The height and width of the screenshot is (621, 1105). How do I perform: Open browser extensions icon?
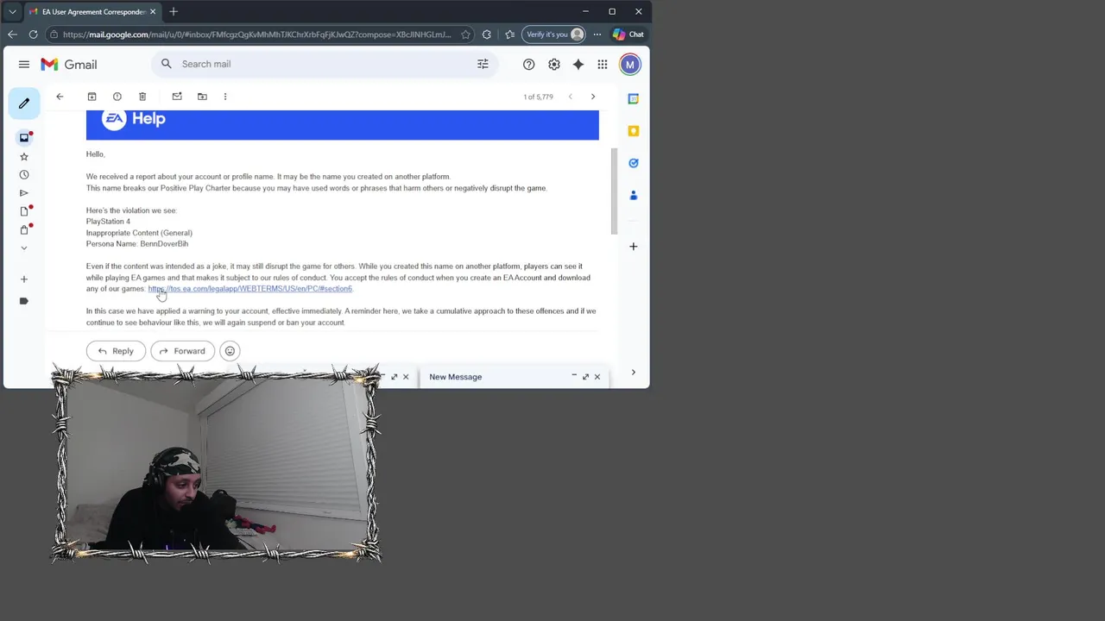[487, 34]
